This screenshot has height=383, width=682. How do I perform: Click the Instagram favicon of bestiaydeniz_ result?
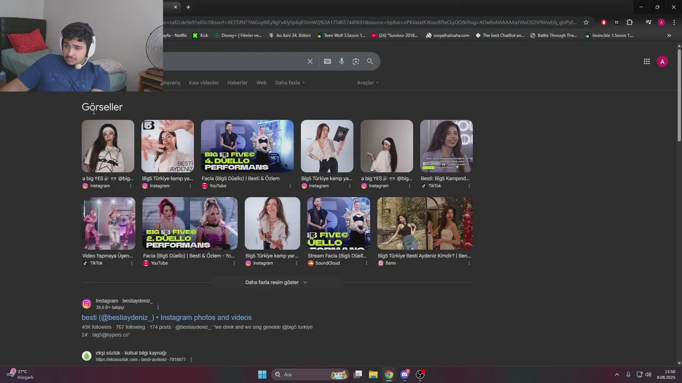tap(86, 304)
